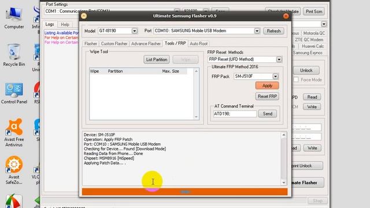Select the Motorola QC tab in background window
This screenshot has width=370, height=208.
coord(314,34)
